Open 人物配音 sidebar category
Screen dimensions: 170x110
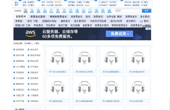point(34,95)
